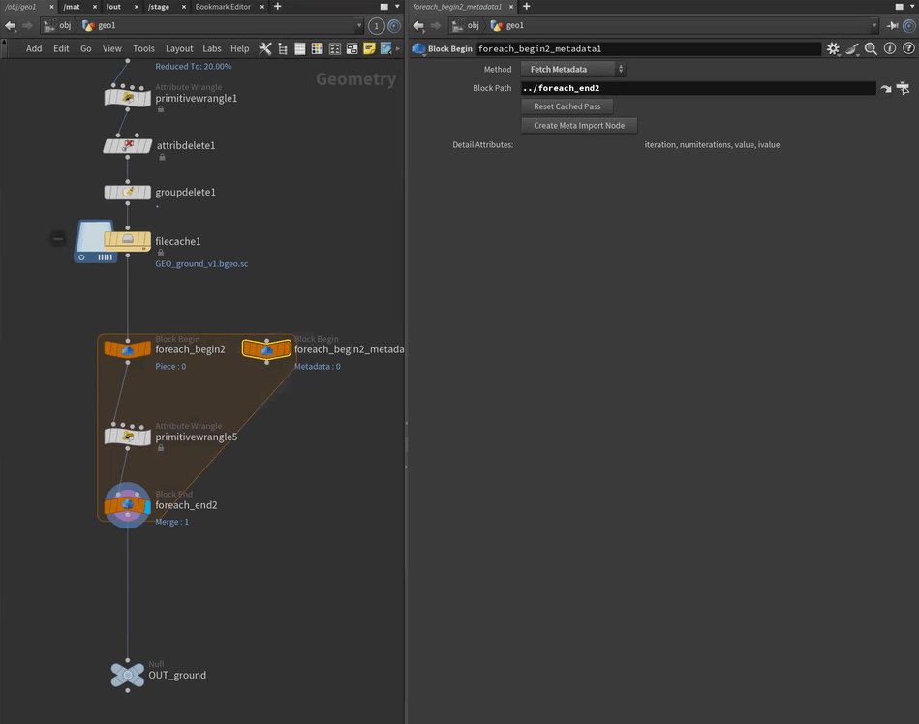Screen dimensions: 919x724
Task: Toggle the pin on parameter pane
Action: pyautogui.click(x=892, y=25)
